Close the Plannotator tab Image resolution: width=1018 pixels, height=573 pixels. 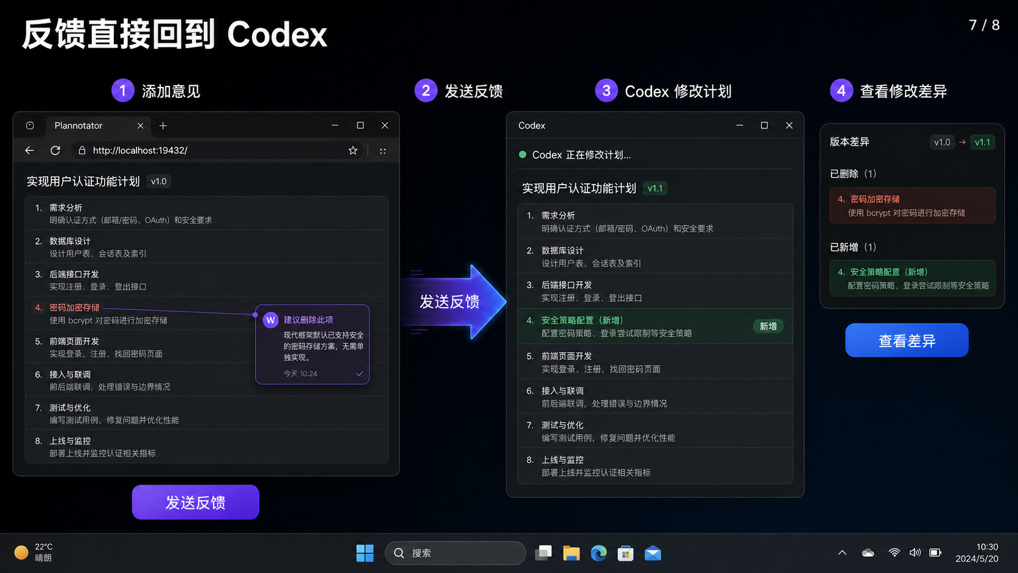pyautogui.click(x=141, y=125)
